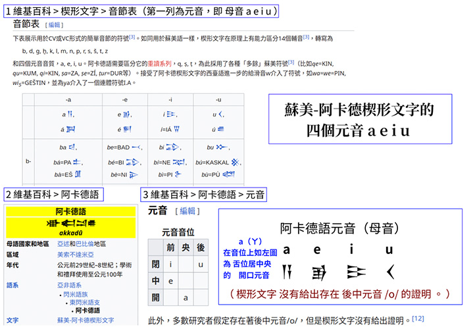Click the yellow 阿卡德語 infobox title
The height and width of the screenshot is (329, 475).
tap(70, 211)
